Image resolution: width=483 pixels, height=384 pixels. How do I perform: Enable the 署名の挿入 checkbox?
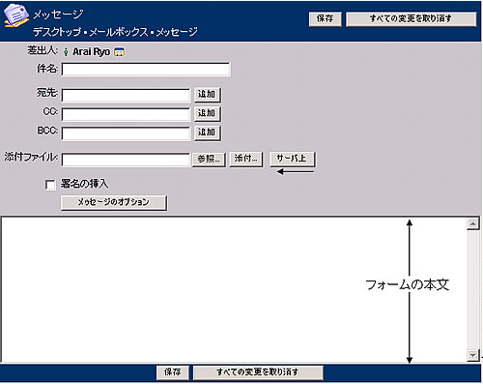[x=50, y=185]
